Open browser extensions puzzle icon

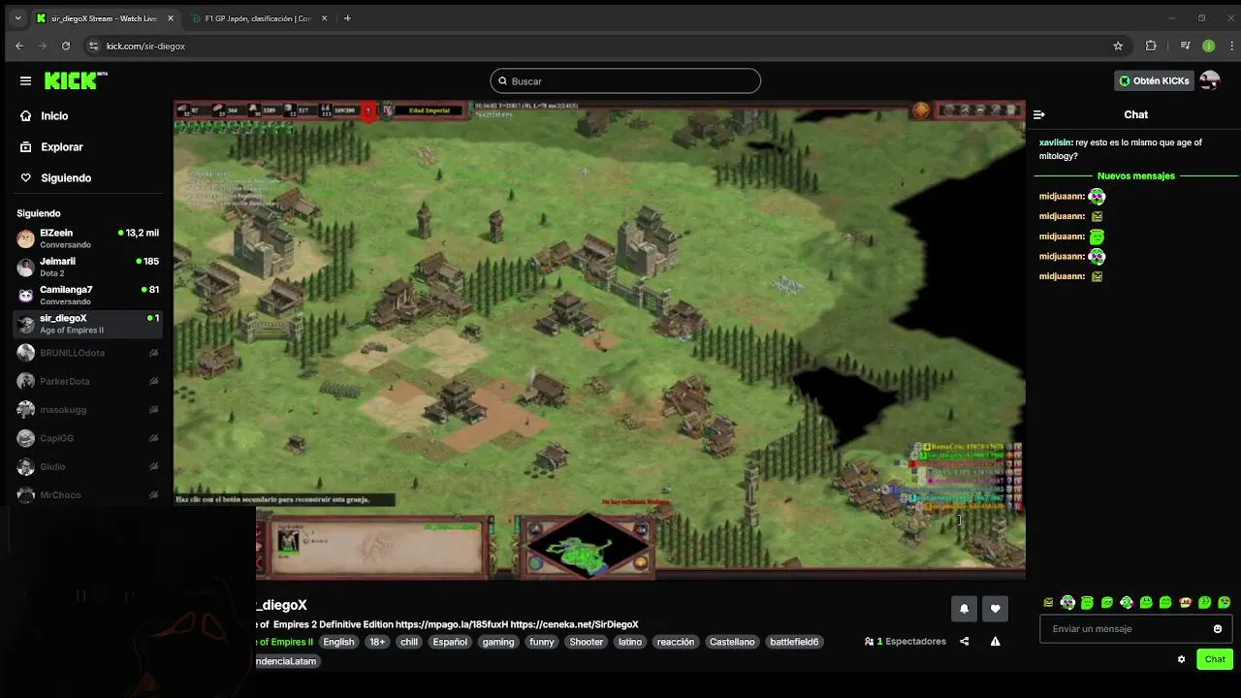pyautogui.click(x=1151, y=46)
